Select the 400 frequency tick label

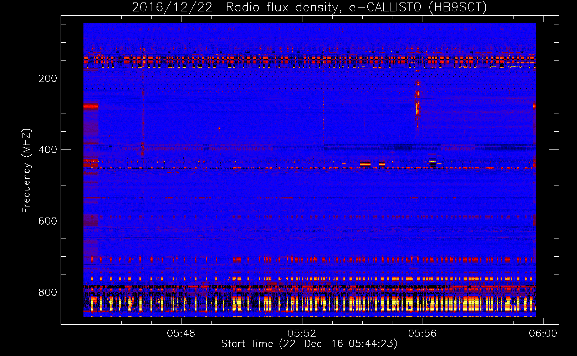pos(48,150)
